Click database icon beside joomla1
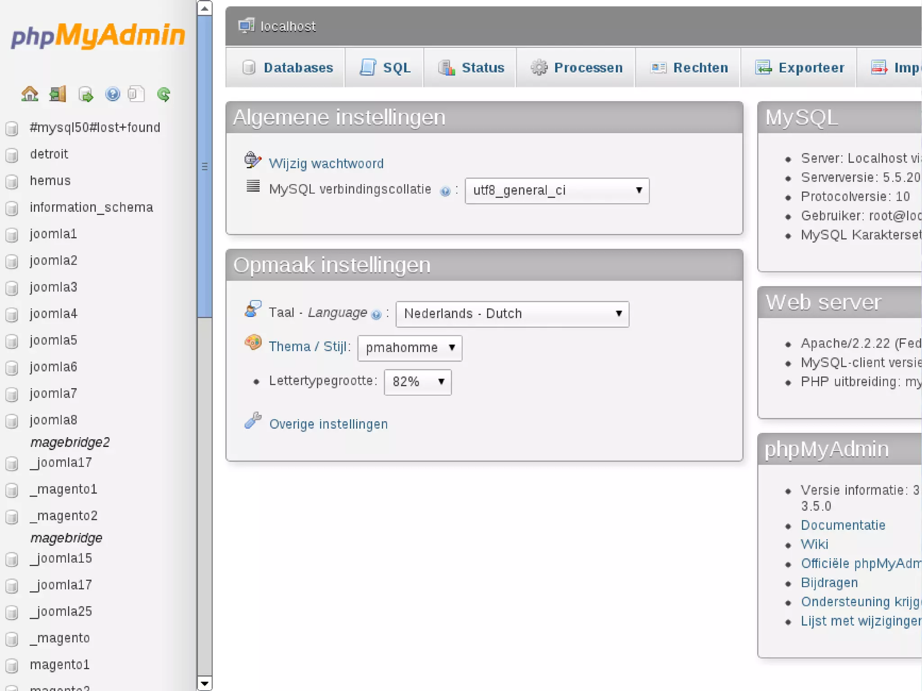This screenshot has height=691, width=922. tap(12, 235)
